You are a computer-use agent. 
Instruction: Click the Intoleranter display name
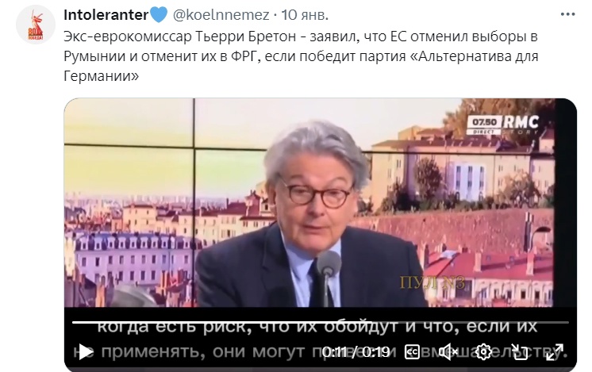(x=106, y=15)
